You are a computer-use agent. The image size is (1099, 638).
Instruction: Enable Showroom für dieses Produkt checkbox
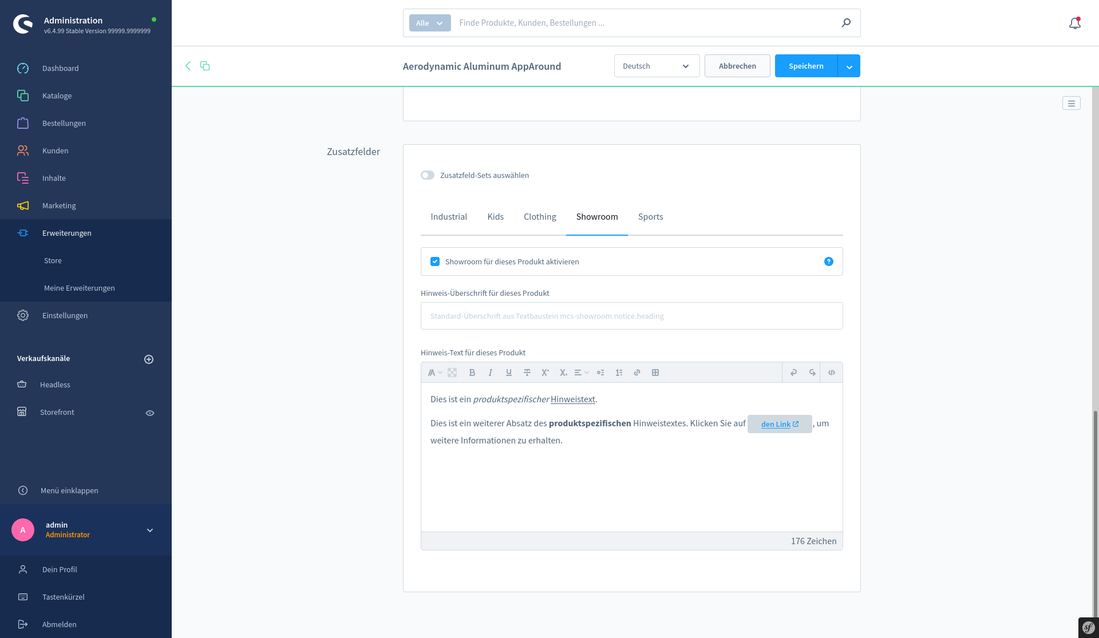click(x=435, y=261)
